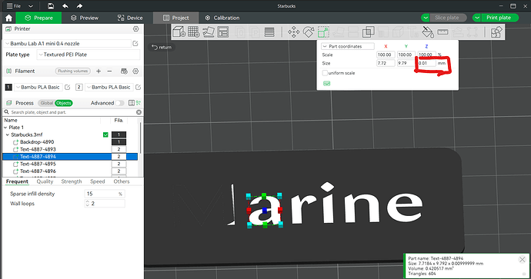Open printer settings gear icon

click(135, 29)
